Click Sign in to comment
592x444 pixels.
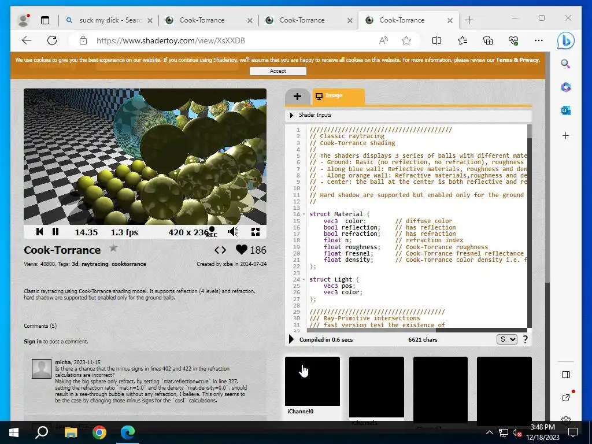[33, 341]
